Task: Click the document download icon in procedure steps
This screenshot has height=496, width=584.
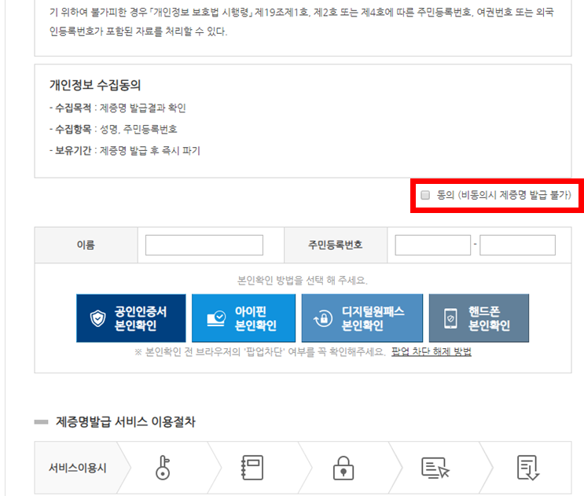Action: tap(528, 468)
